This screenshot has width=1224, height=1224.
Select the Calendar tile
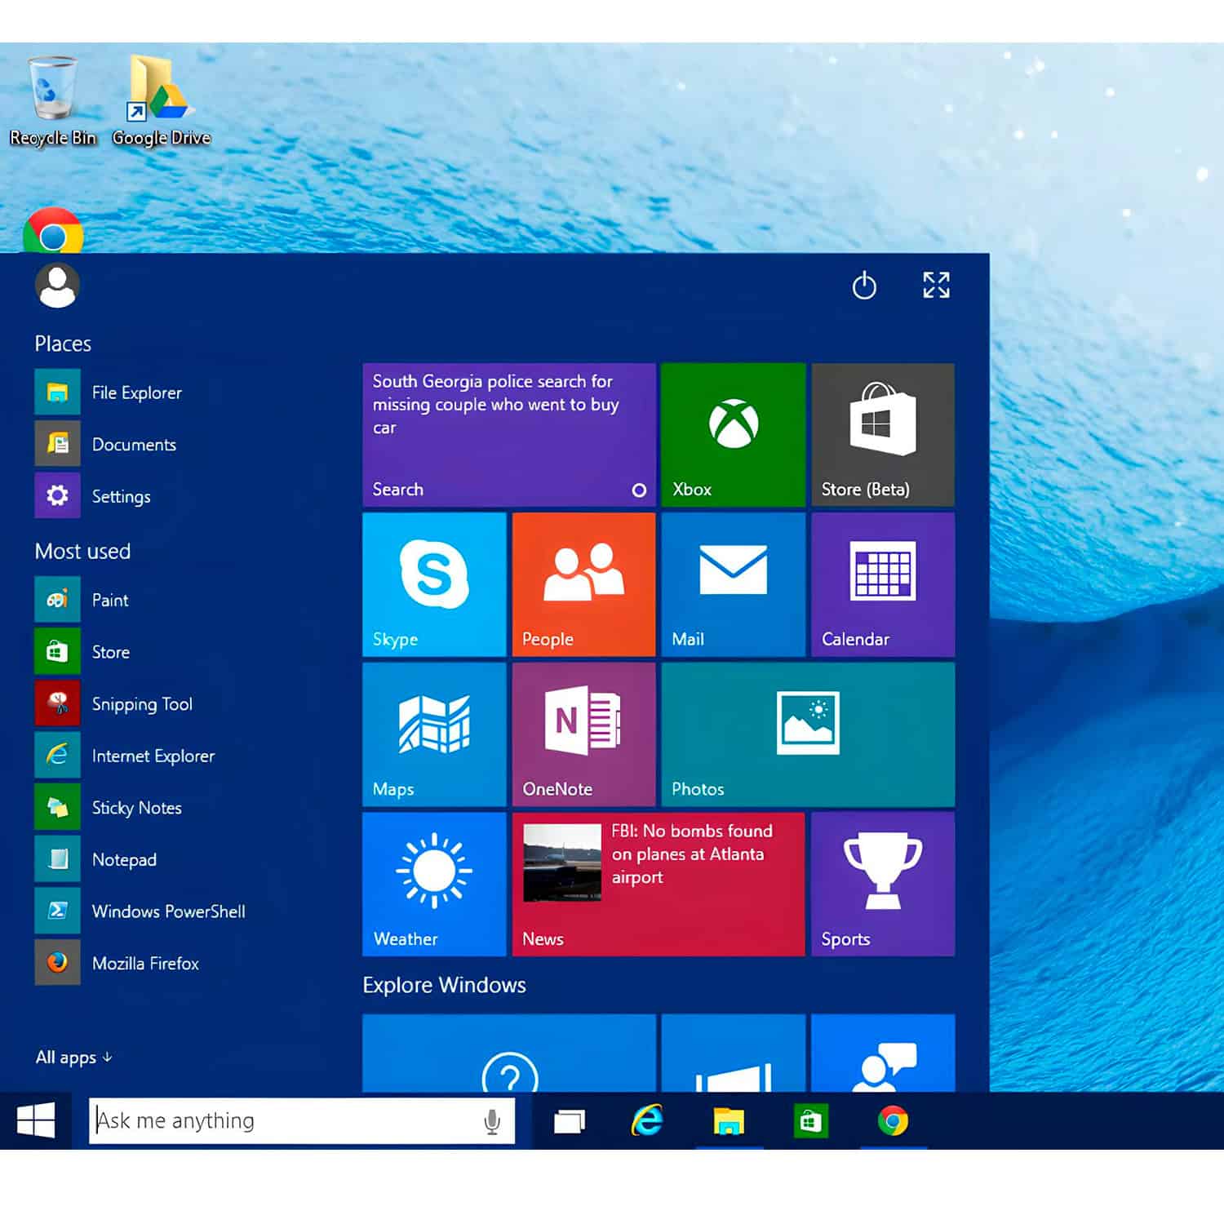(x=881, y=583)
